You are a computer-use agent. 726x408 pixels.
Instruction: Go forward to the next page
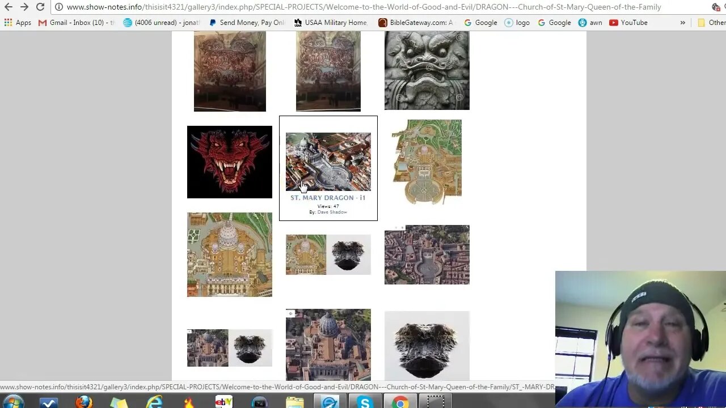[x=24, y=7]
